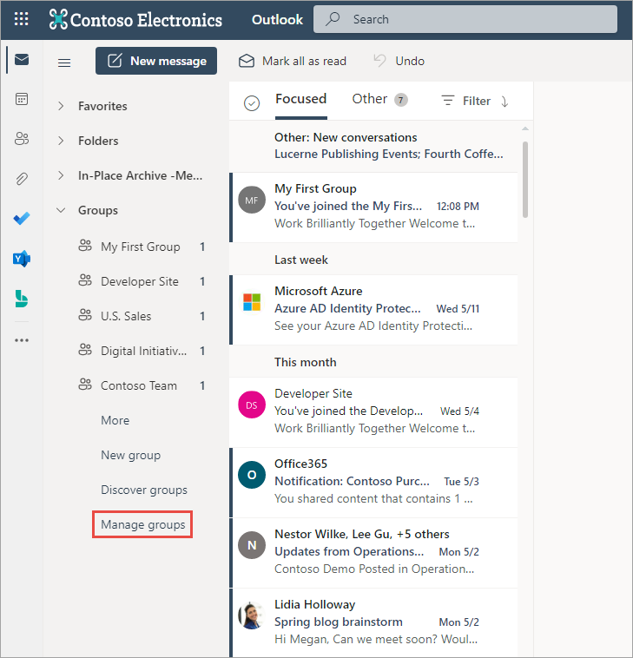Show More groups
633x658 pixels.
coord(115,420)
